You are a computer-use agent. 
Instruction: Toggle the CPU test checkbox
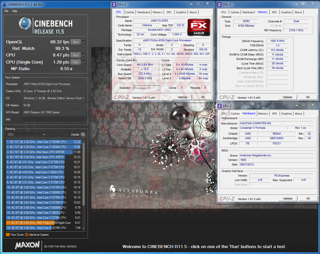[84, 55]
